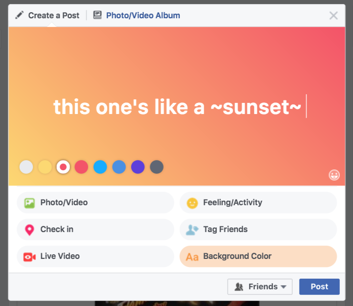Select the purple background swatch
353x306 pixels.
tap(138, 167)
